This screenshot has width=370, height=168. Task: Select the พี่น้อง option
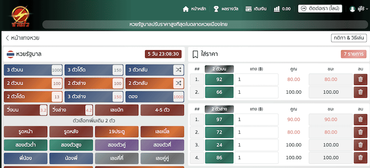pos(25,159)
